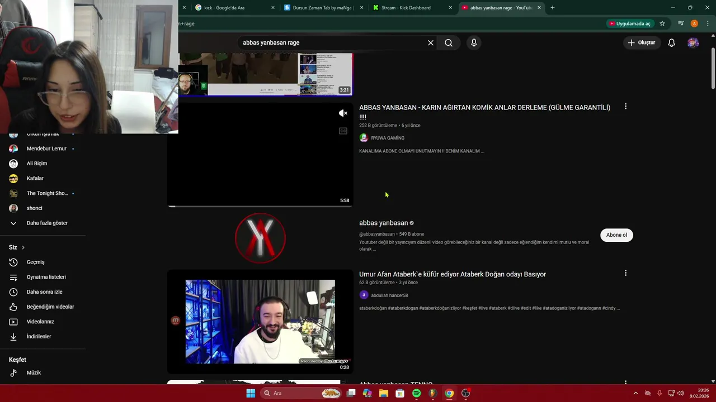Open the abbas yanbasan channel name
This screenshot has width=716, height=402.
(x=384, y=223)
